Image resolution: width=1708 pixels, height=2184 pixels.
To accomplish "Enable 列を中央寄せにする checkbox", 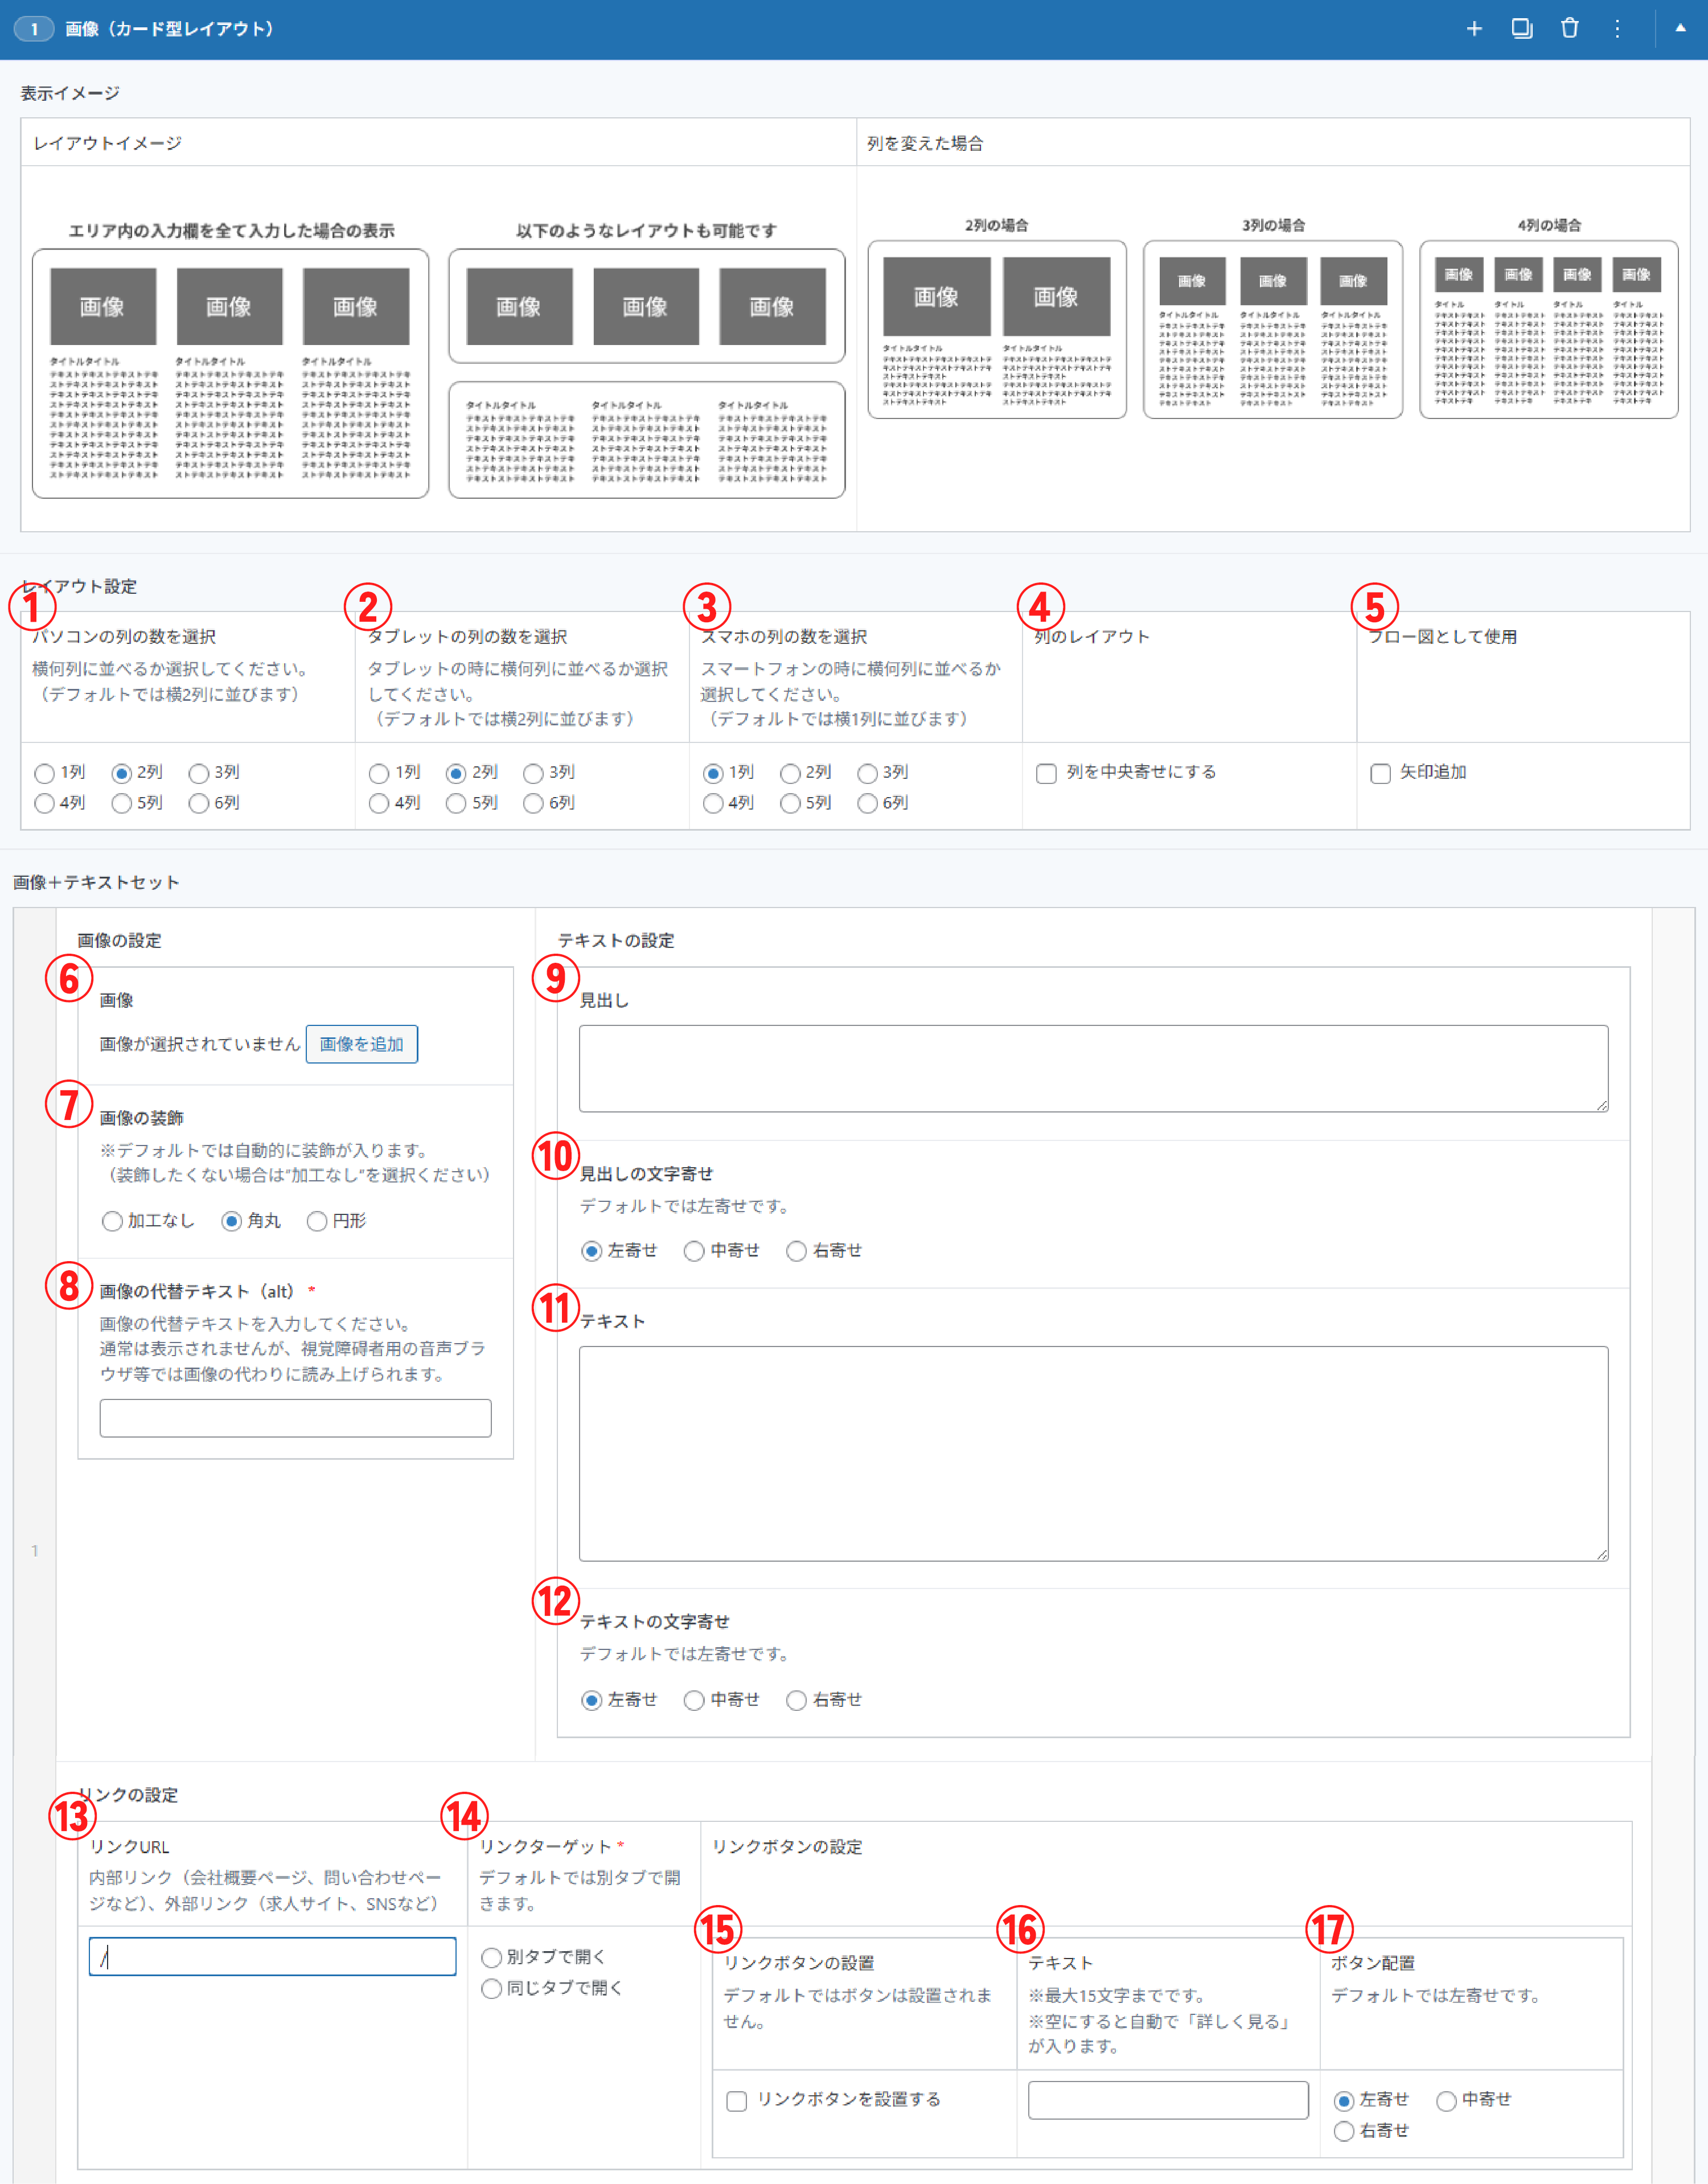I will coord(1046,773).
